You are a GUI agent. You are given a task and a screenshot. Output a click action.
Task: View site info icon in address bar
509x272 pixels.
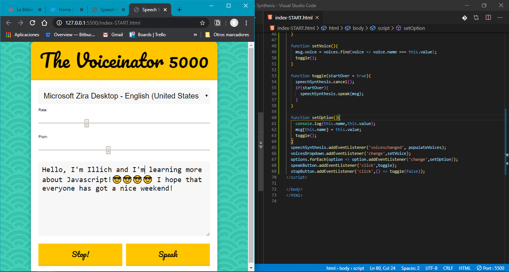[59, 23]
